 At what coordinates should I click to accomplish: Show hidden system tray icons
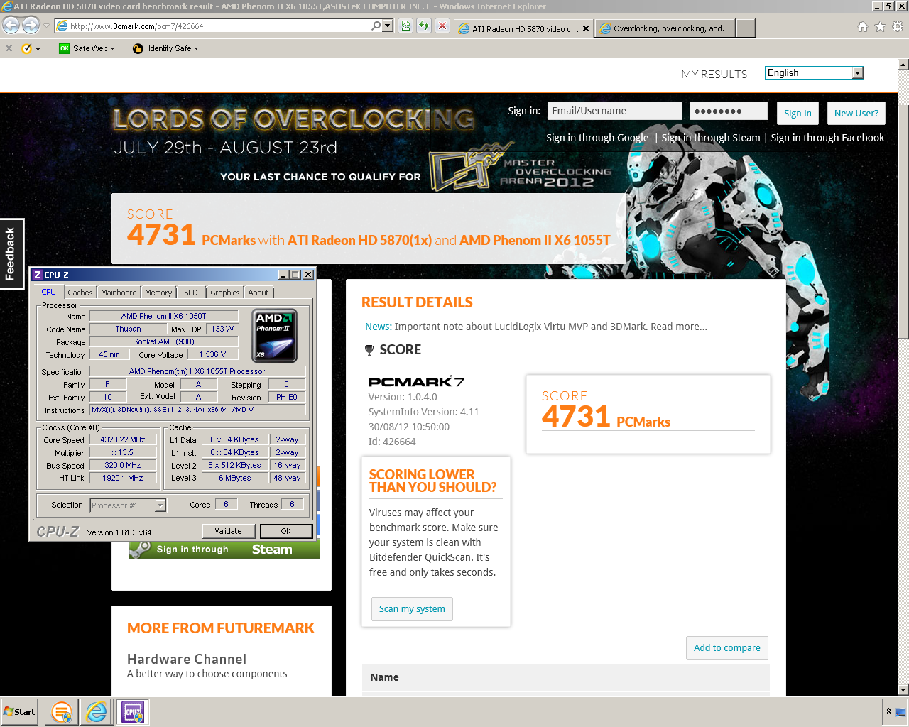tap(888, 711)
